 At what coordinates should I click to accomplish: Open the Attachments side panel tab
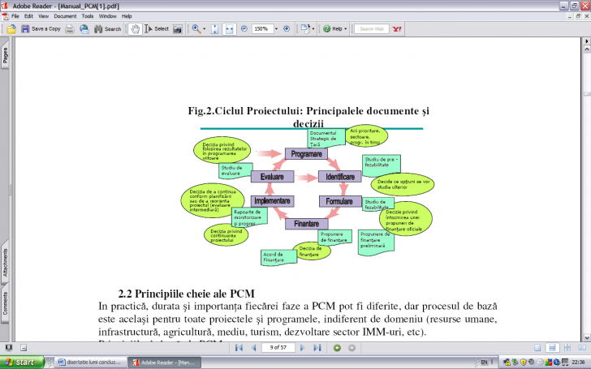5,264
